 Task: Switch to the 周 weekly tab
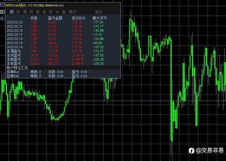(x=25, y=12)
